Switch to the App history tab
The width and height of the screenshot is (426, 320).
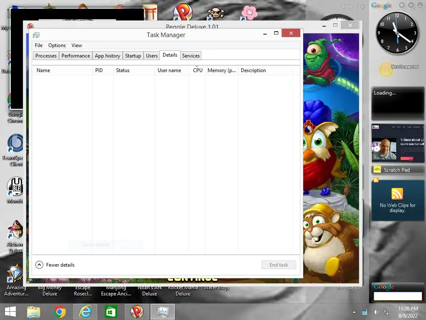pos(107,56)
